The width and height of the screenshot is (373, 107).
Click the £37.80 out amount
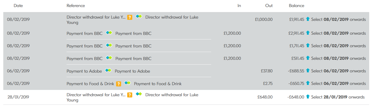pos(267,71)
